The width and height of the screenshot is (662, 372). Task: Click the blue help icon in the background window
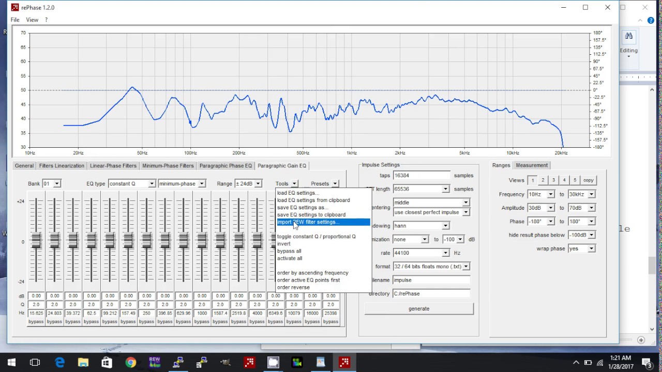651,21
